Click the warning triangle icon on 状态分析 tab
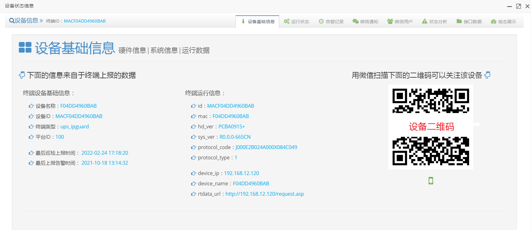This screenshot has width=531, height=232. 425,21
